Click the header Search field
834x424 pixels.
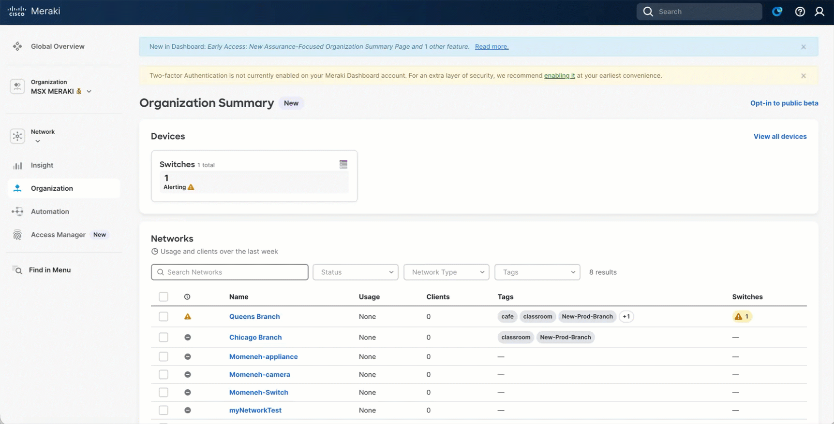pyautogui.click(x=700, y=12)
